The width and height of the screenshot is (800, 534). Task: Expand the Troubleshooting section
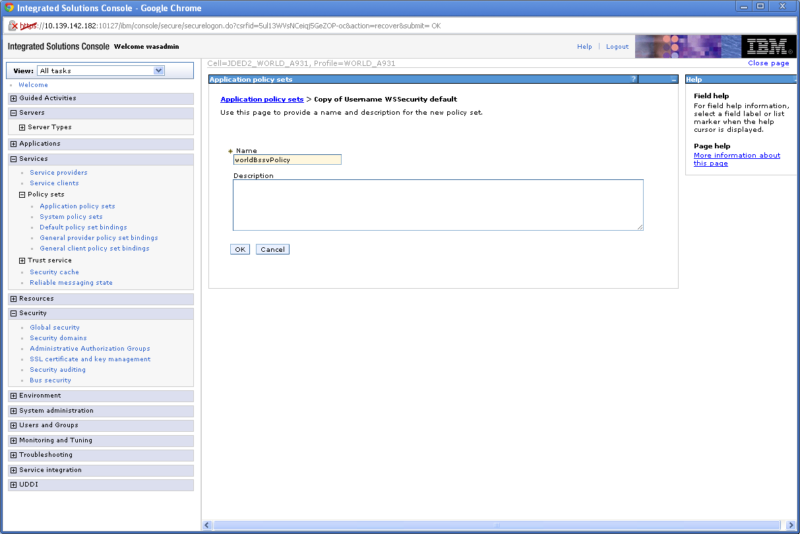point(13,455)
